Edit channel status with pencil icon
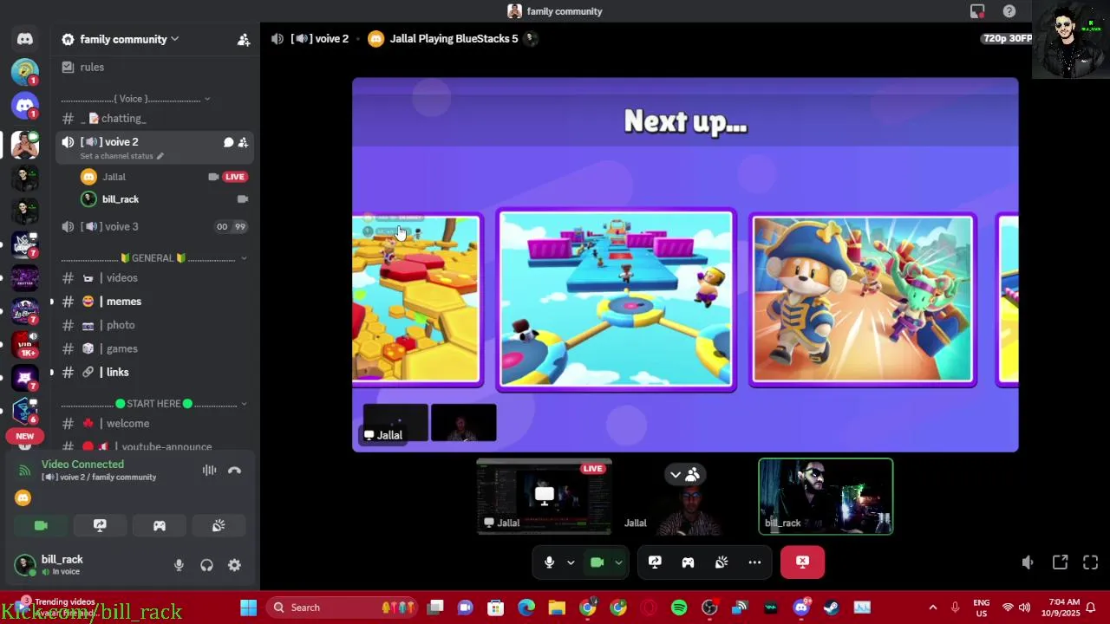This screenshot has width=1110, height=624. [160, 156]
